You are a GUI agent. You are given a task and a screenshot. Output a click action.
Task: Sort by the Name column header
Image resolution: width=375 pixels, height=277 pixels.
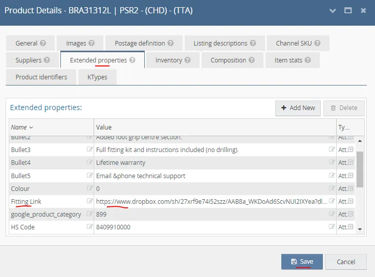(51, 127)
